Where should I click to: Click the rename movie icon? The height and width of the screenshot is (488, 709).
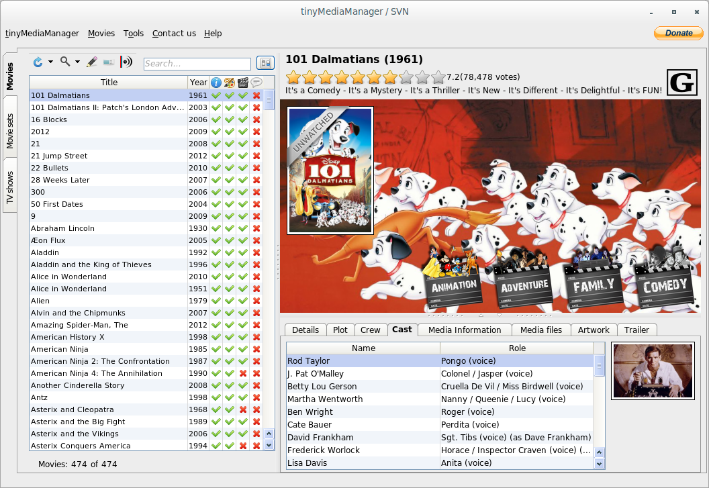[109, 62]
